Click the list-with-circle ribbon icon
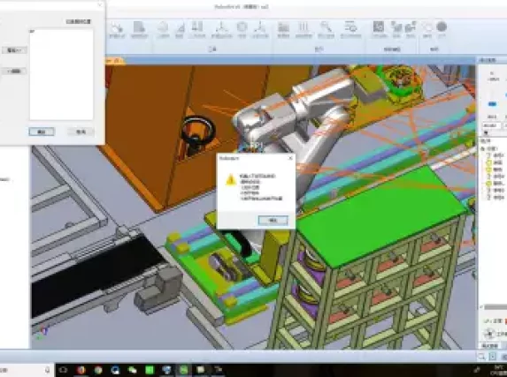 [x=350, y=26]
